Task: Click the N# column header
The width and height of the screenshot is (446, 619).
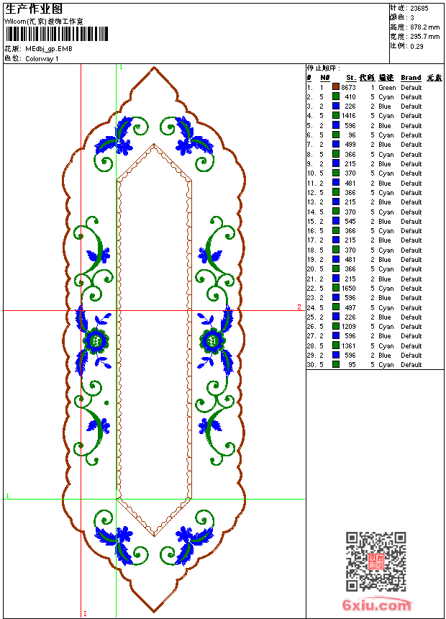Action: tap(325, 78)
